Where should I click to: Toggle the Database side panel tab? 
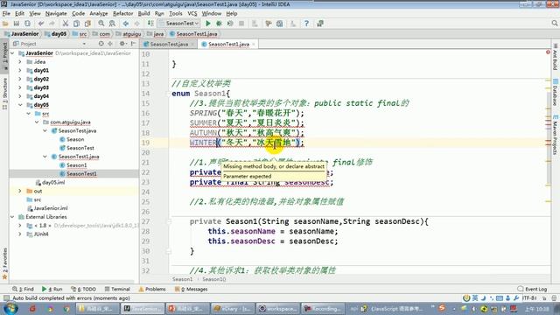pos(555,92)
